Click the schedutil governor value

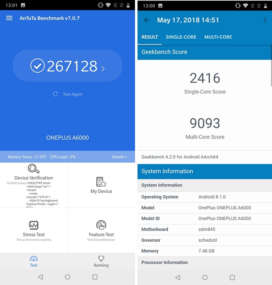coord(208,240)
